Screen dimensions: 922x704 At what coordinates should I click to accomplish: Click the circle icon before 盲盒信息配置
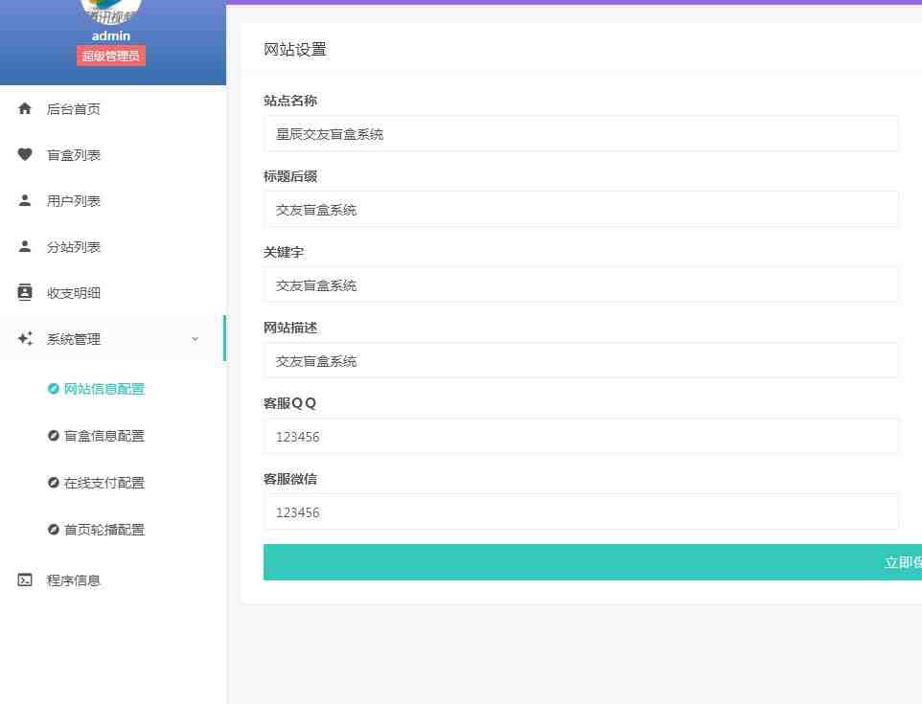click(x=54, y=436)
